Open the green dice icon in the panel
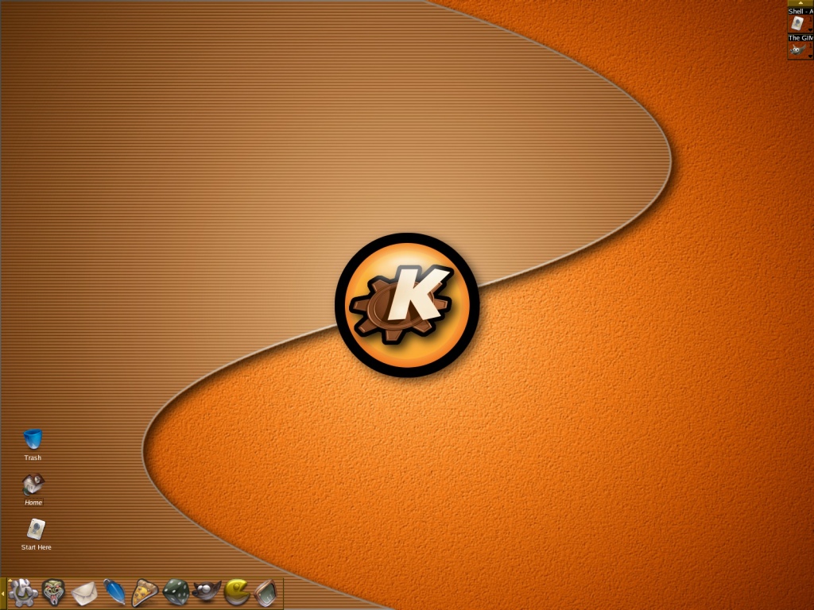Image resolution: width=814 pixels, height=610 pixels. tap(176, 593)
